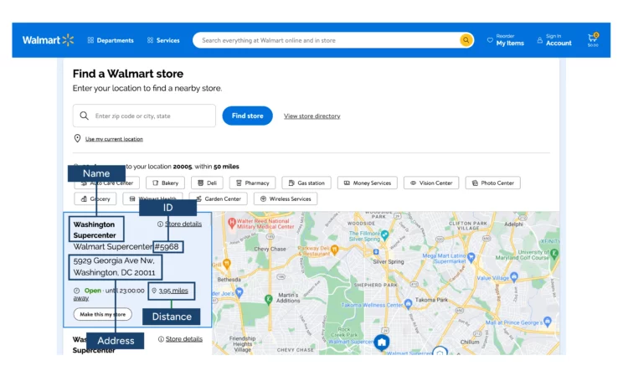Click the yellow search magnifier button

tap(466, 40)
